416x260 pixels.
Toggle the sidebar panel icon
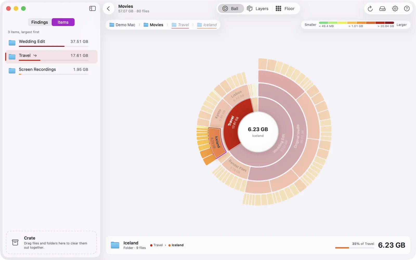(92, 9)
